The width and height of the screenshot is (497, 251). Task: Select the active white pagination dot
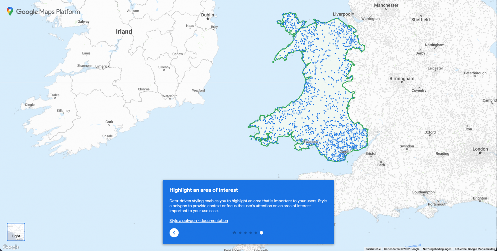click(262, 233)
